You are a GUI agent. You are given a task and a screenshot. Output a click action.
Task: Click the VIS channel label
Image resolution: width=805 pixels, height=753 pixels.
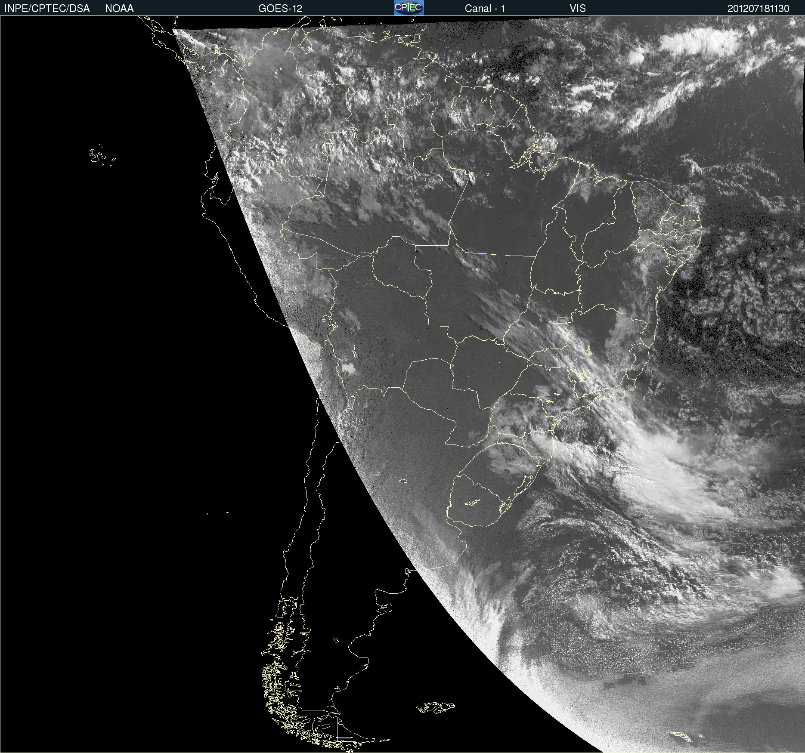pos(578,9)
